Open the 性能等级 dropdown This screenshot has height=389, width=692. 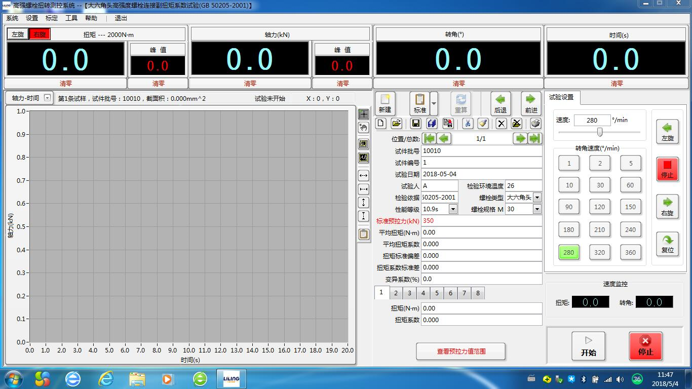point(453,209)
